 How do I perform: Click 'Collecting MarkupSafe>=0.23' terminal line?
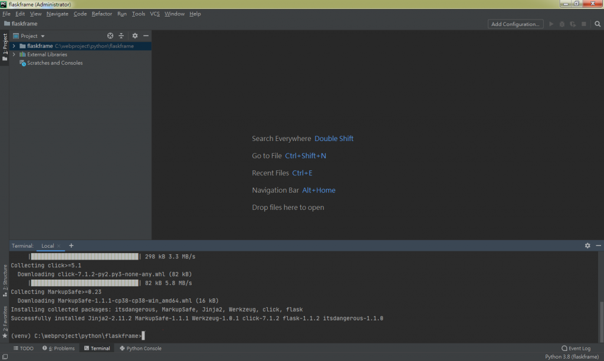click(56, 291)
